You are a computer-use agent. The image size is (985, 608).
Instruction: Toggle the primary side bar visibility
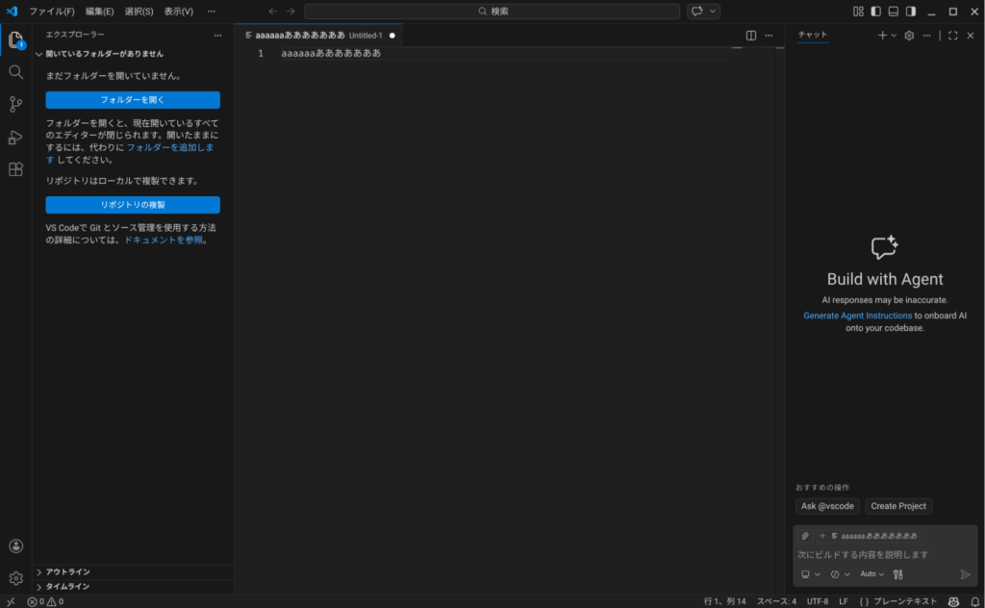click(x=875, y=12)
